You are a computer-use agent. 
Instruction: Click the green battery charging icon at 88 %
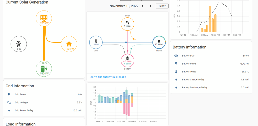pos(44,69)
